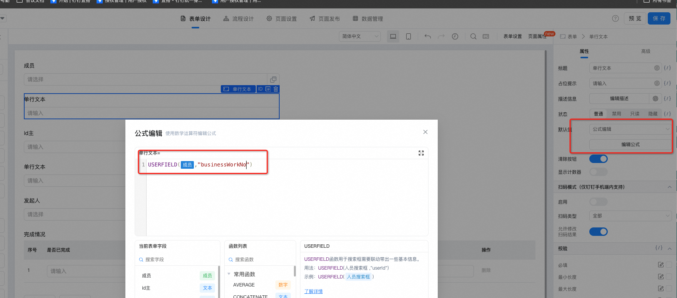Edit the 必填 validation rule
677x298 pixels.
pos(661,265)
